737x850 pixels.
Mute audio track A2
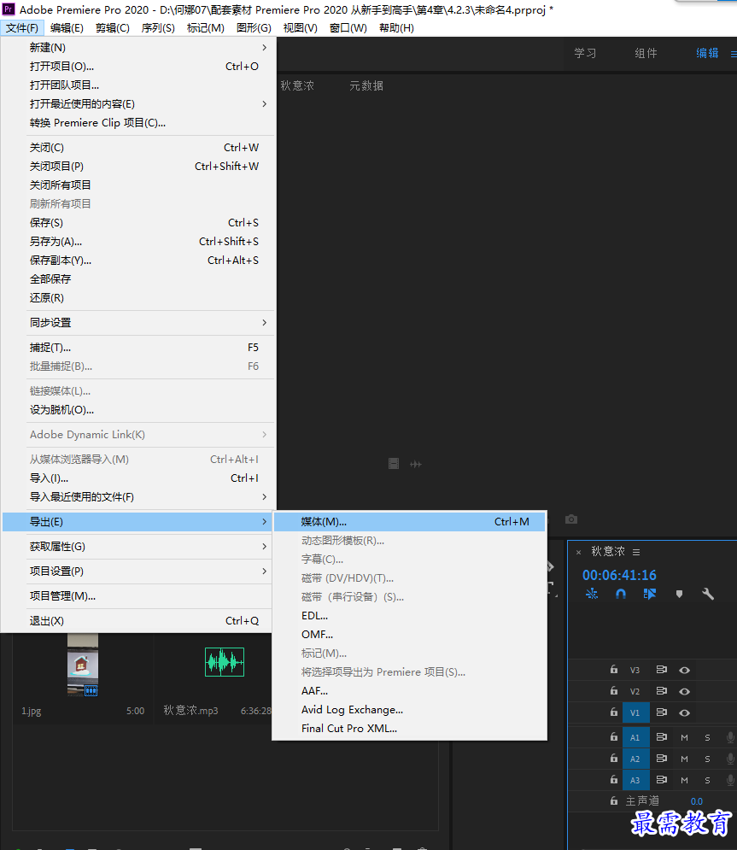coord(684,759)
